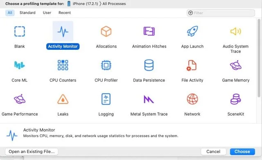The height and width of the screenshot is (160, 262).
Task: Click the Core ML template icon
Action: click(x=20, y=65)
